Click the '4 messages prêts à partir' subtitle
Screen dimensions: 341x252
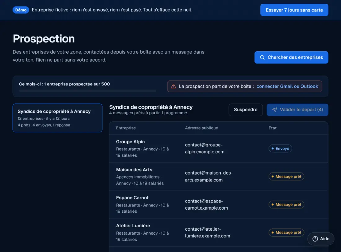coord(148,113)
